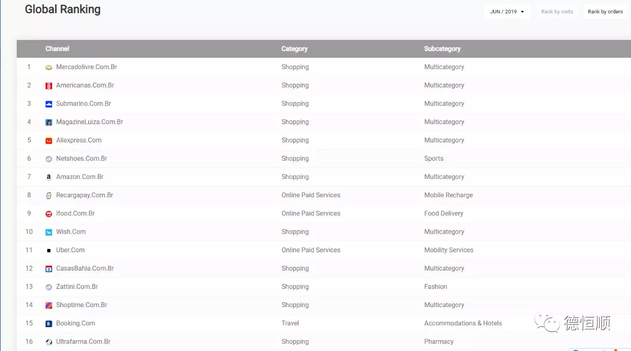The height and width of the screenshot is (351, 631).
Task: Click the MagazineLuiza.Com.Br logo icon
Action: (x=49, y=122)
